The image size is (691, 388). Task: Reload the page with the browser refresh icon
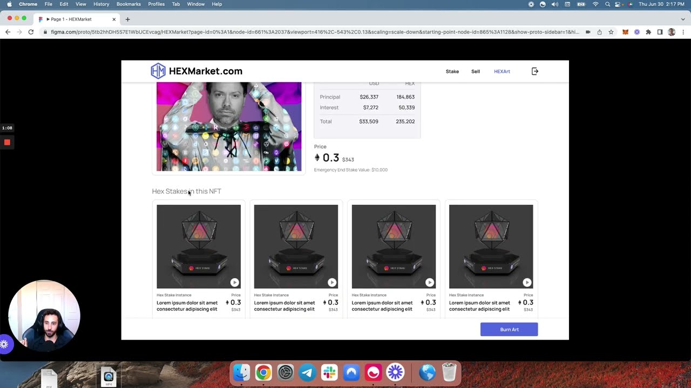31,32
